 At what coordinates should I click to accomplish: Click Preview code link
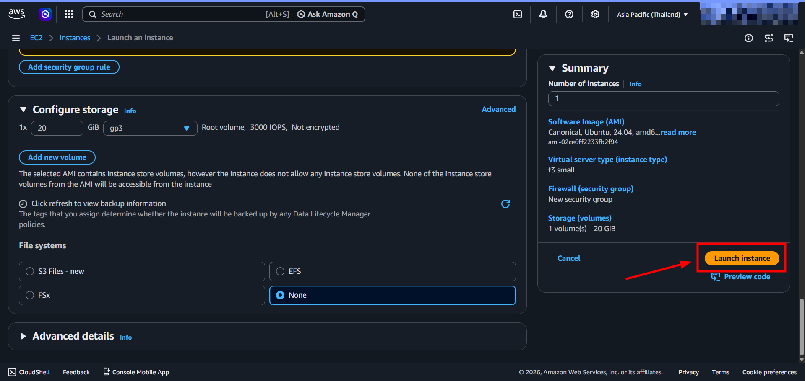747,277
